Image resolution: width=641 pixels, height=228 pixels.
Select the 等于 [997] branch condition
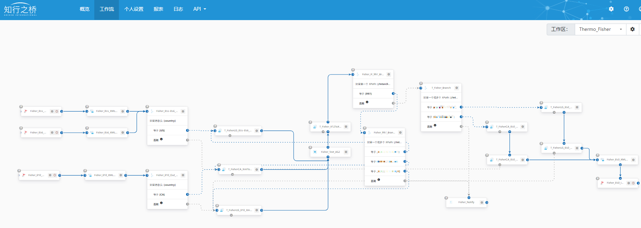coord(373,94)
